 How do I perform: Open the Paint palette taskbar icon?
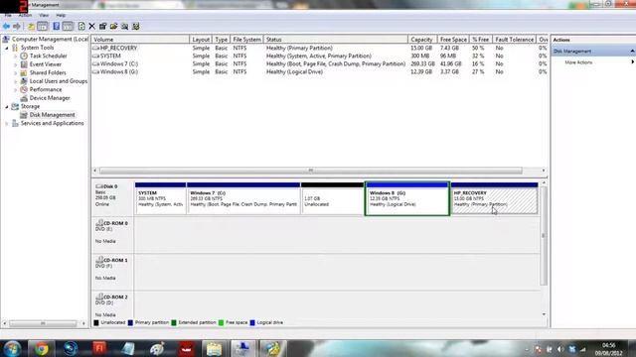tap(157, 348)
